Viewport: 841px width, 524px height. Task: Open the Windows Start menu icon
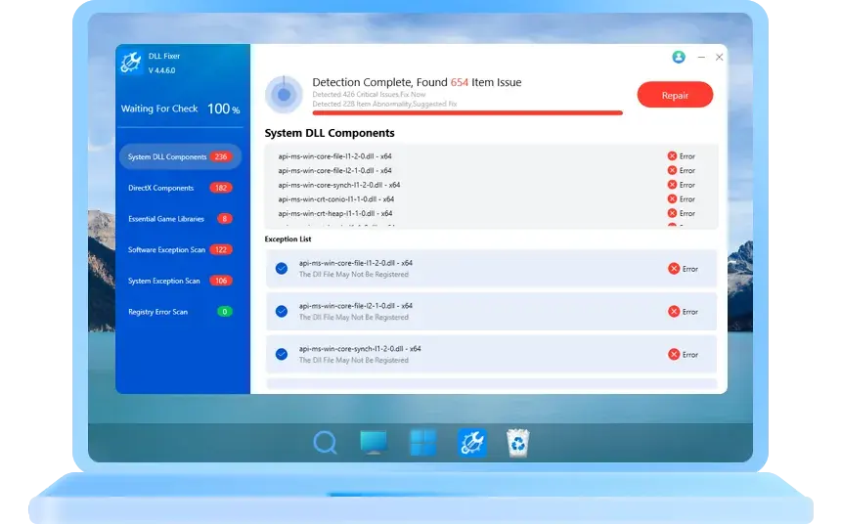point(422,443)
